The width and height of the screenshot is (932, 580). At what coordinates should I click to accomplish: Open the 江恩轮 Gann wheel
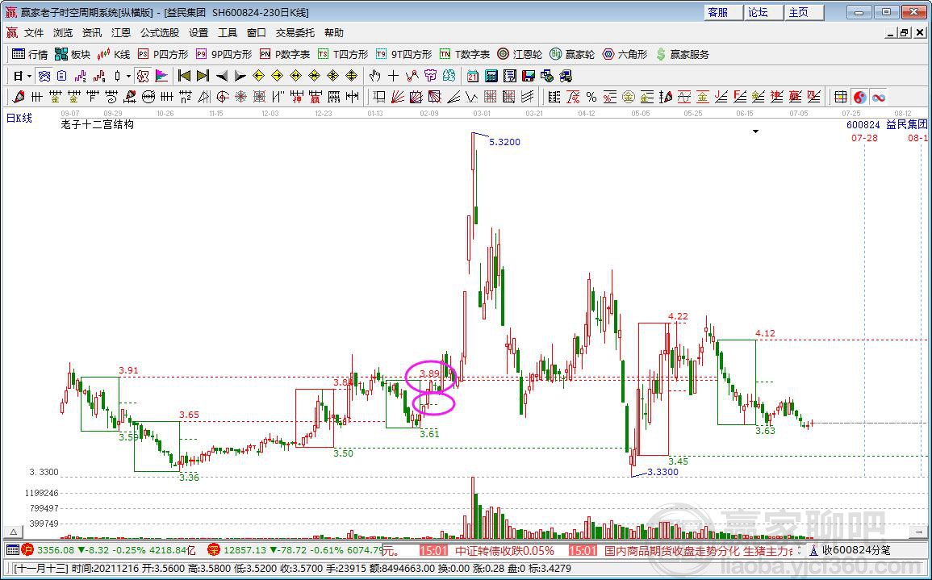click(520, 54)
